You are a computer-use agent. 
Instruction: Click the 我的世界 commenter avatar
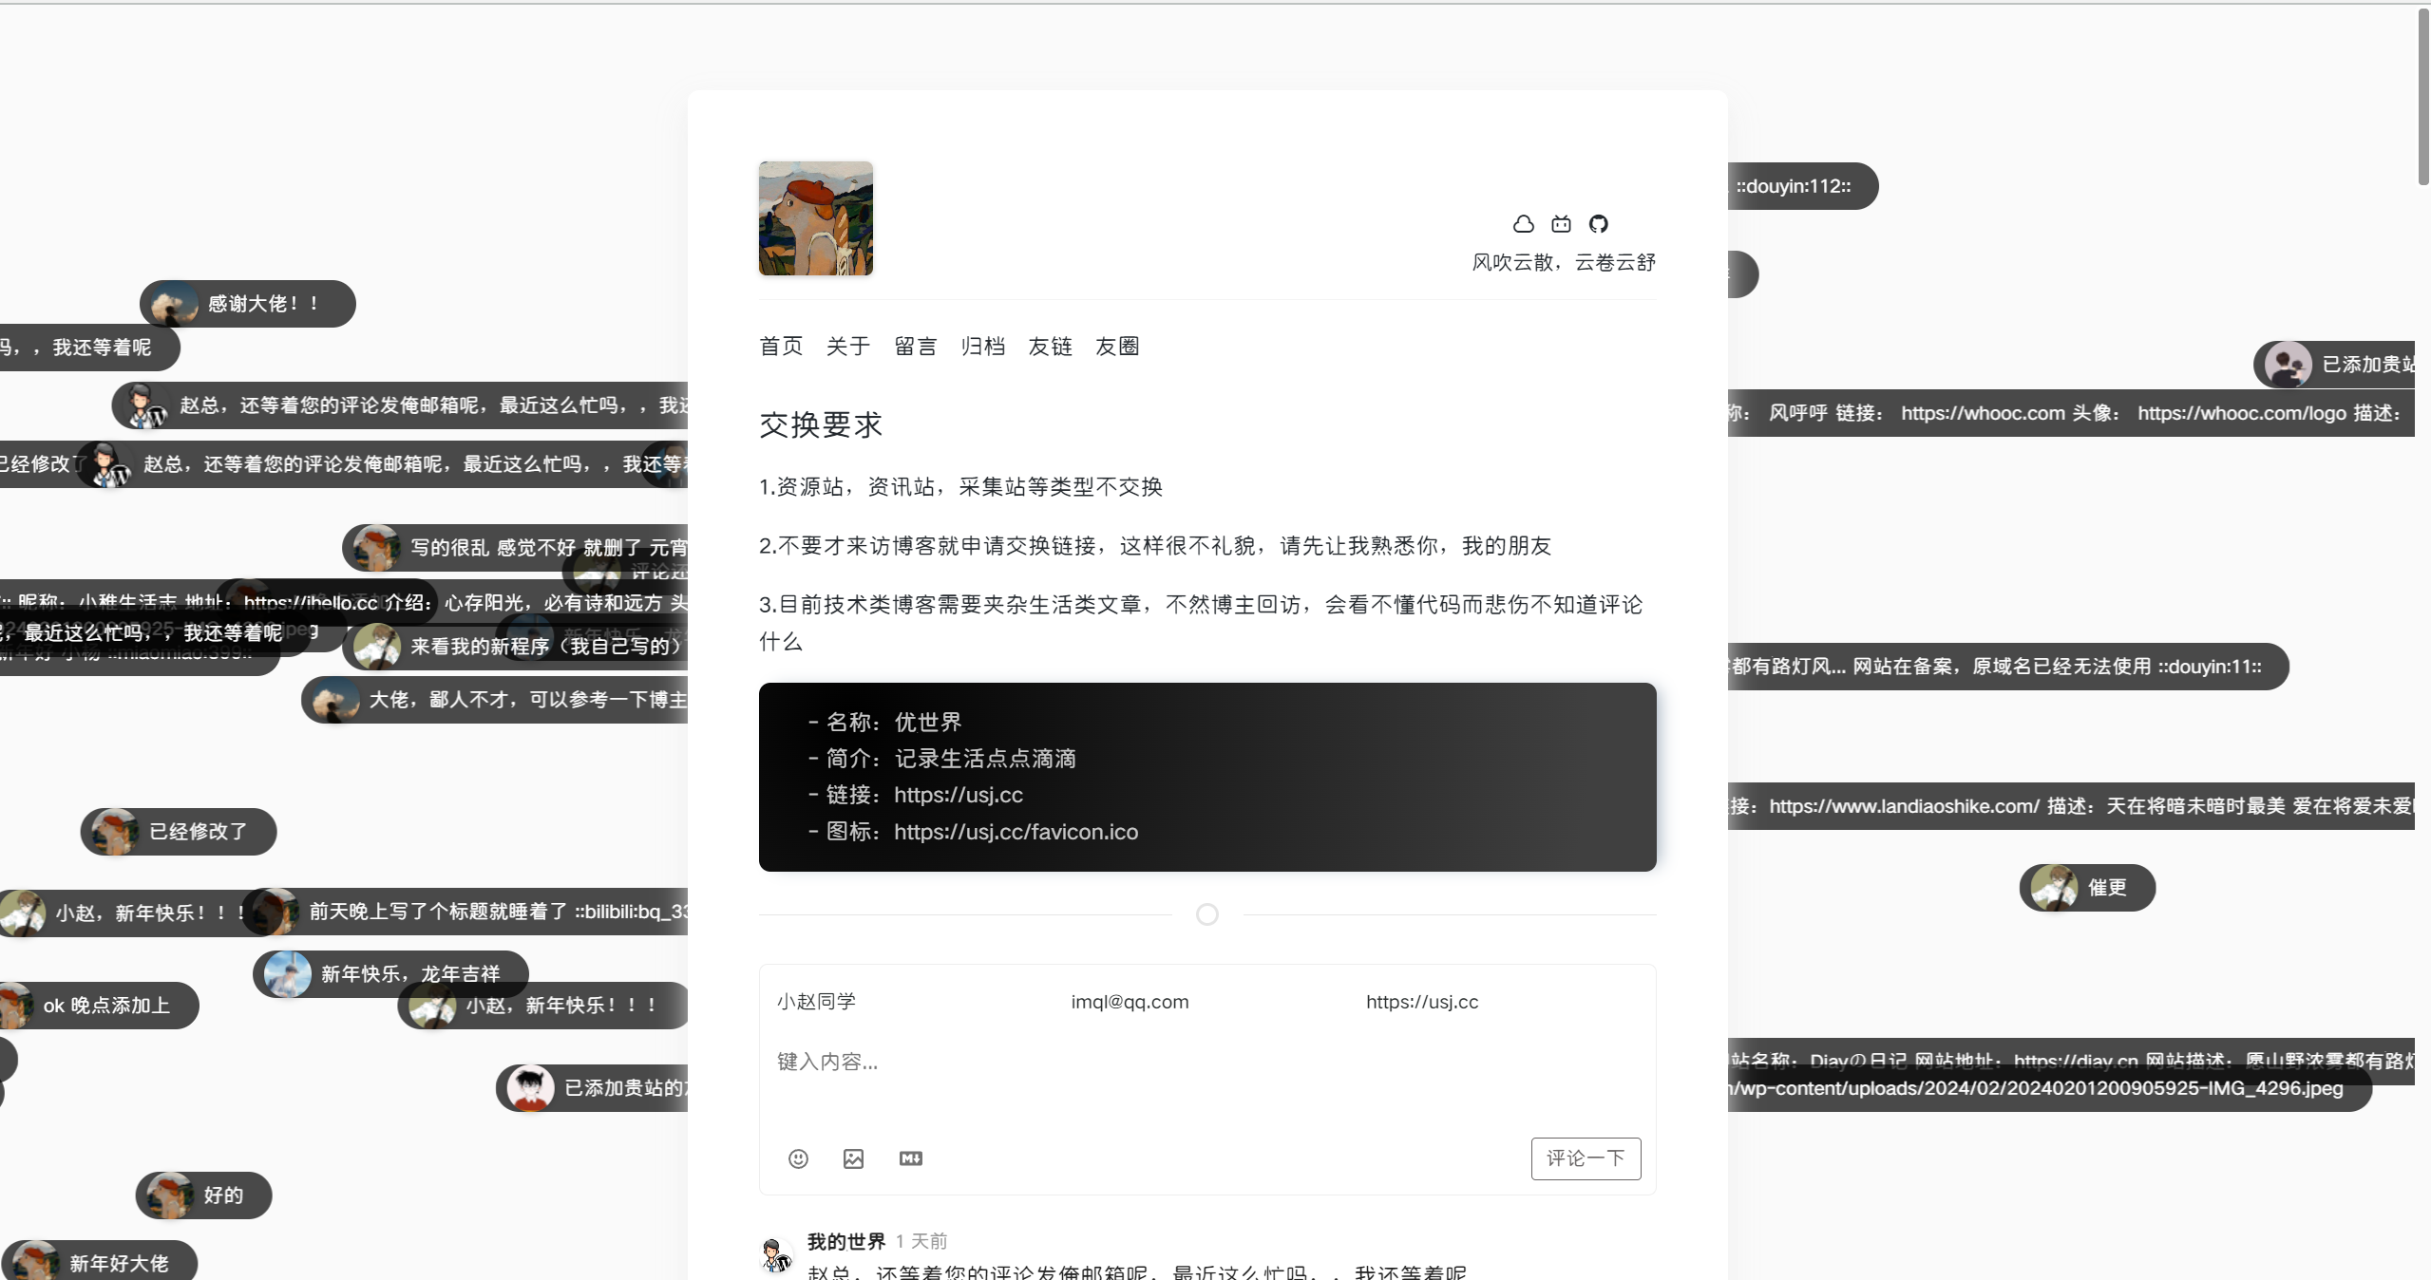tap(776, 1255)
